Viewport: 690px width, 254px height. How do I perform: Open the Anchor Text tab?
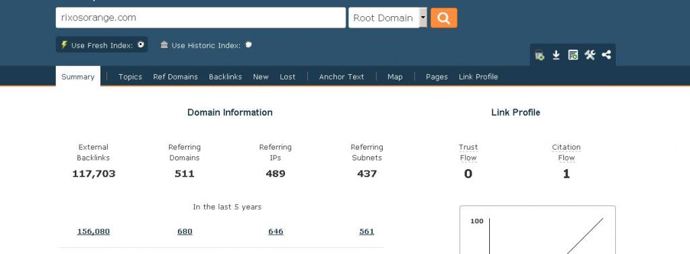[x=342, y=77]
